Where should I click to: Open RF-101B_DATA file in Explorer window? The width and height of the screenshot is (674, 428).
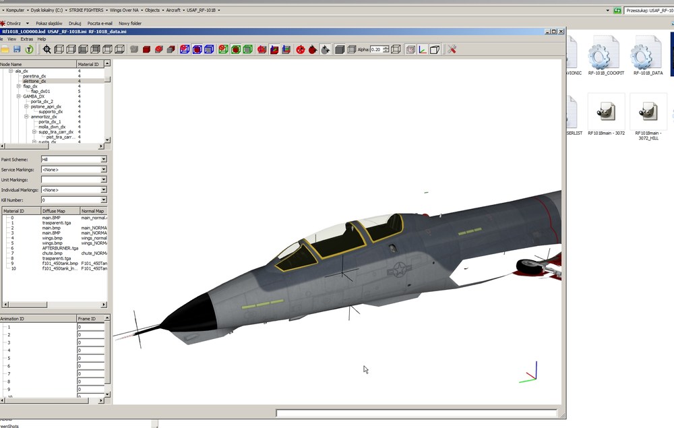click(648, 57)
